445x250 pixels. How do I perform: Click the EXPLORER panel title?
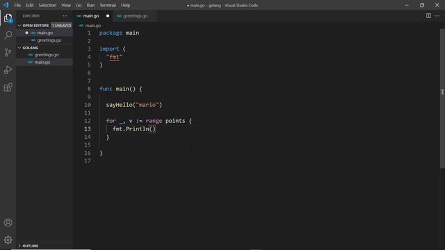pos(31,16)
